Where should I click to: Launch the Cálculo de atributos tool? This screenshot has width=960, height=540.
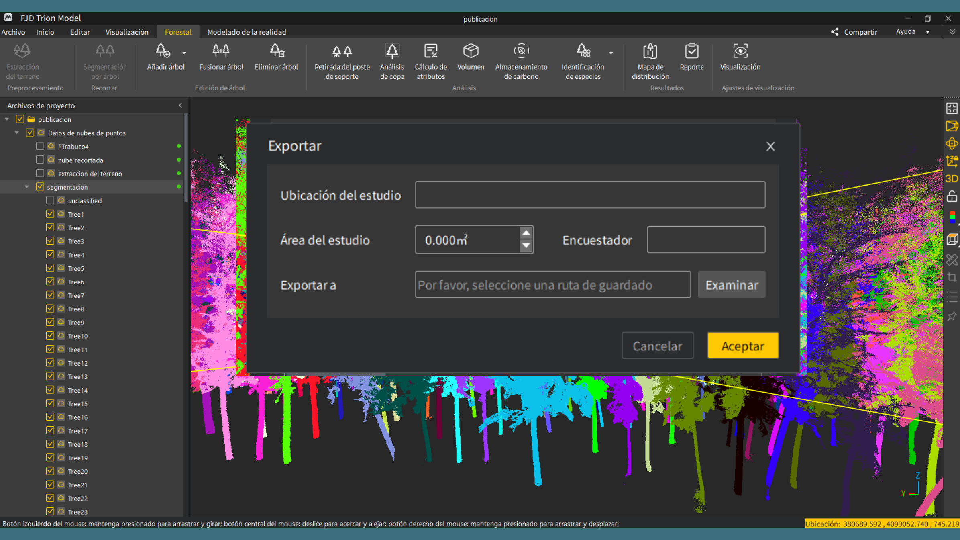tap(430, 61)
